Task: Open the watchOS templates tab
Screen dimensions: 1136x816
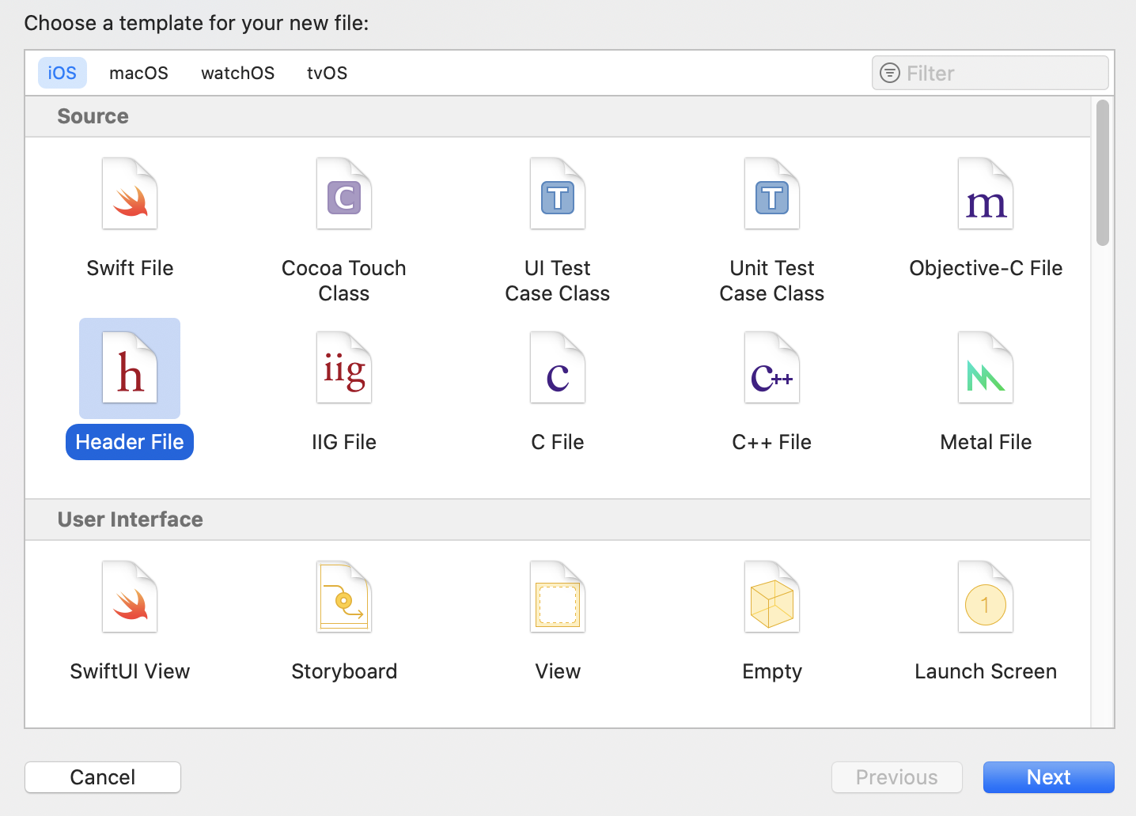Action: pyautogui.click(x=237, y=73)
